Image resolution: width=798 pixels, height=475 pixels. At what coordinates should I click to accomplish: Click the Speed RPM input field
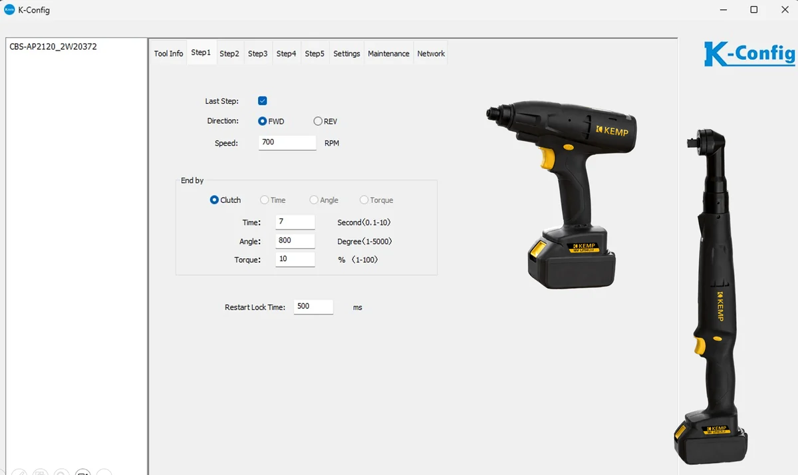[287, 142]
